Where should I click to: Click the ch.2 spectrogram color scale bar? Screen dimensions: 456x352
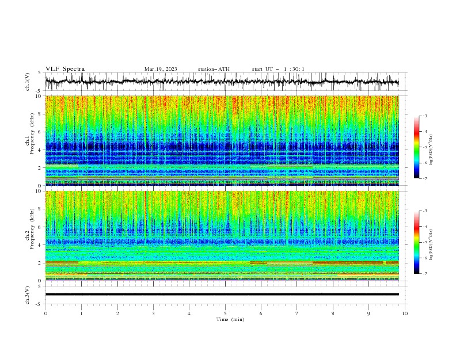417,242
